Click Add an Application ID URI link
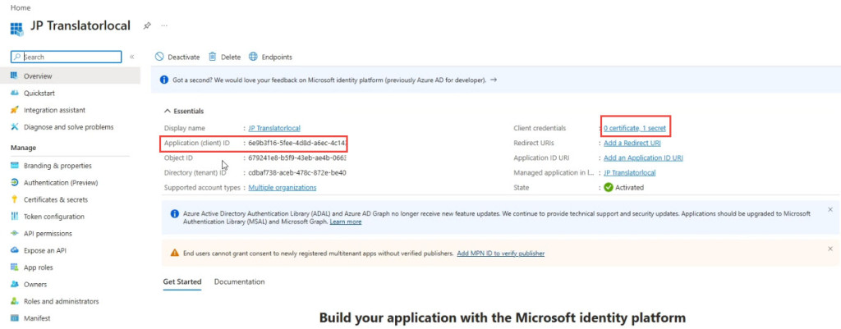The image size is (841, 329). 643,158
